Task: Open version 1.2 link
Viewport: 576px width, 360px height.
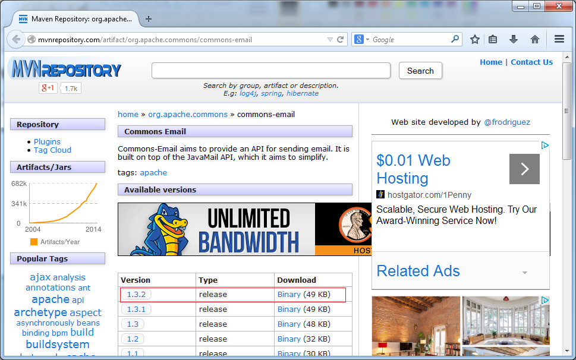Action: pos(133,339)
